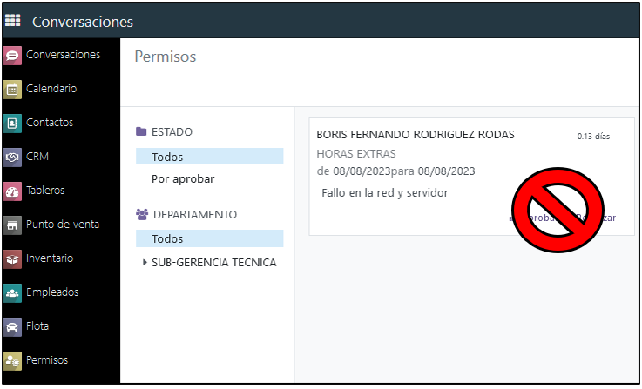
Task: Click the Conversaciones title in top bar
Action: (x=83, y=22)
